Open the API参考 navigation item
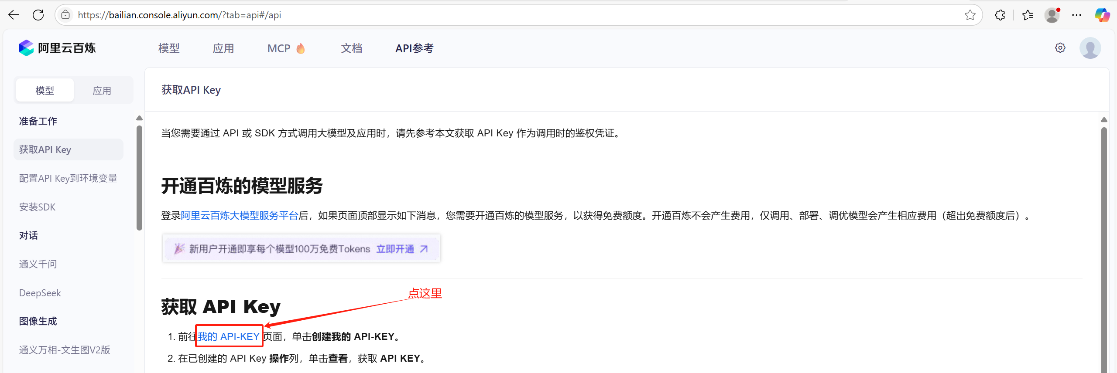This screenshot has height=373, width=1117. point(415,48)
